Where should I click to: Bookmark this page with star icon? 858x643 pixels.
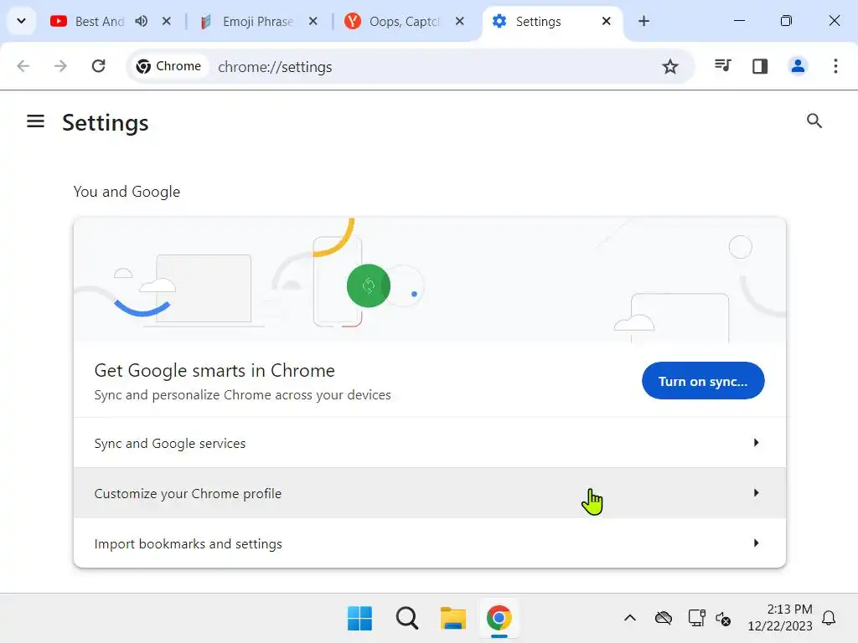[x=670, y=67]
